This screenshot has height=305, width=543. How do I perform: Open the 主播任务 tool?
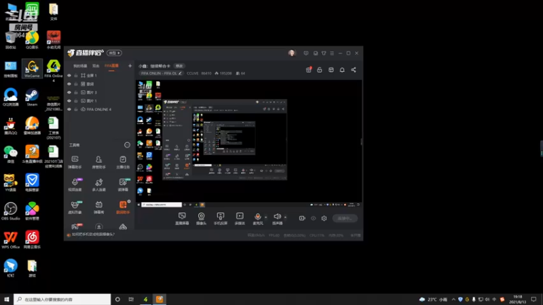123,162
